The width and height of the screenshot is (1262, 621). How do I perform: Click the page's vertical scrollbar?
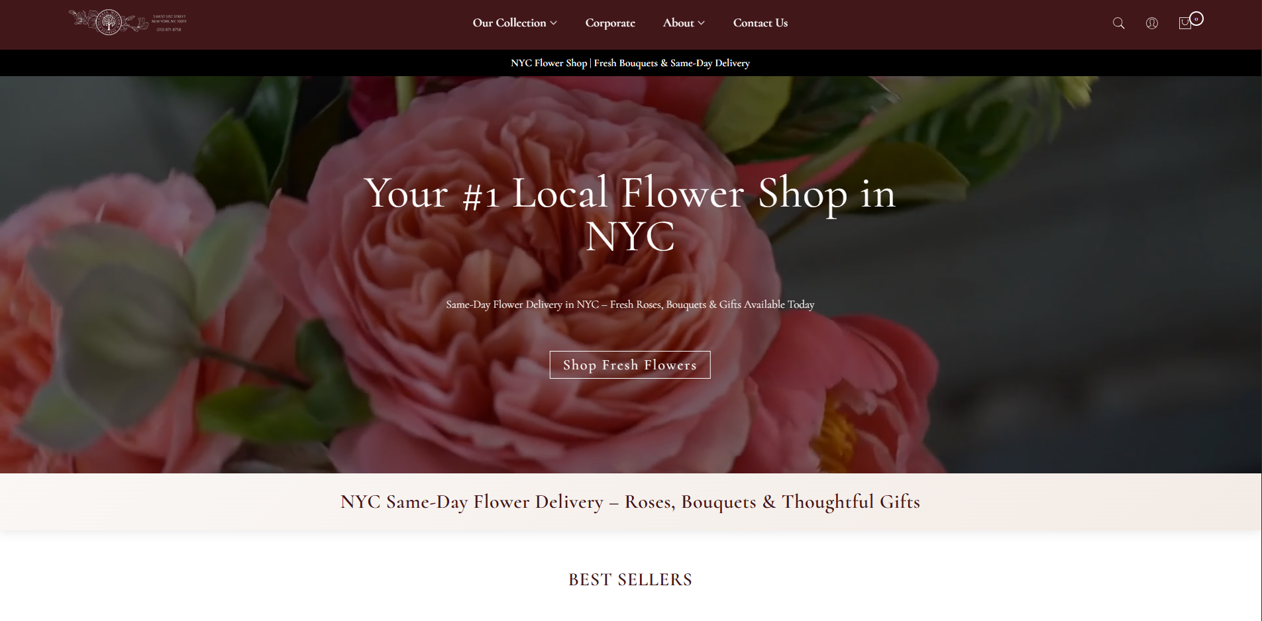1261,310
